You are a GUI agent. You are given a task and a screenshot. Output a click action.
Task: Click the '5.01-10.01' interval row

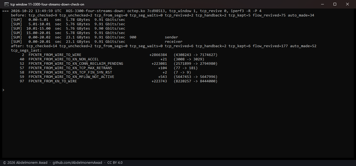[68, 24]
